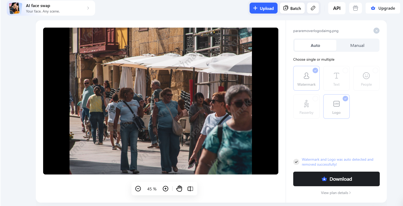Click the link icon button
The width and height of the screenshot is (403, 206).
click(313, 8)
